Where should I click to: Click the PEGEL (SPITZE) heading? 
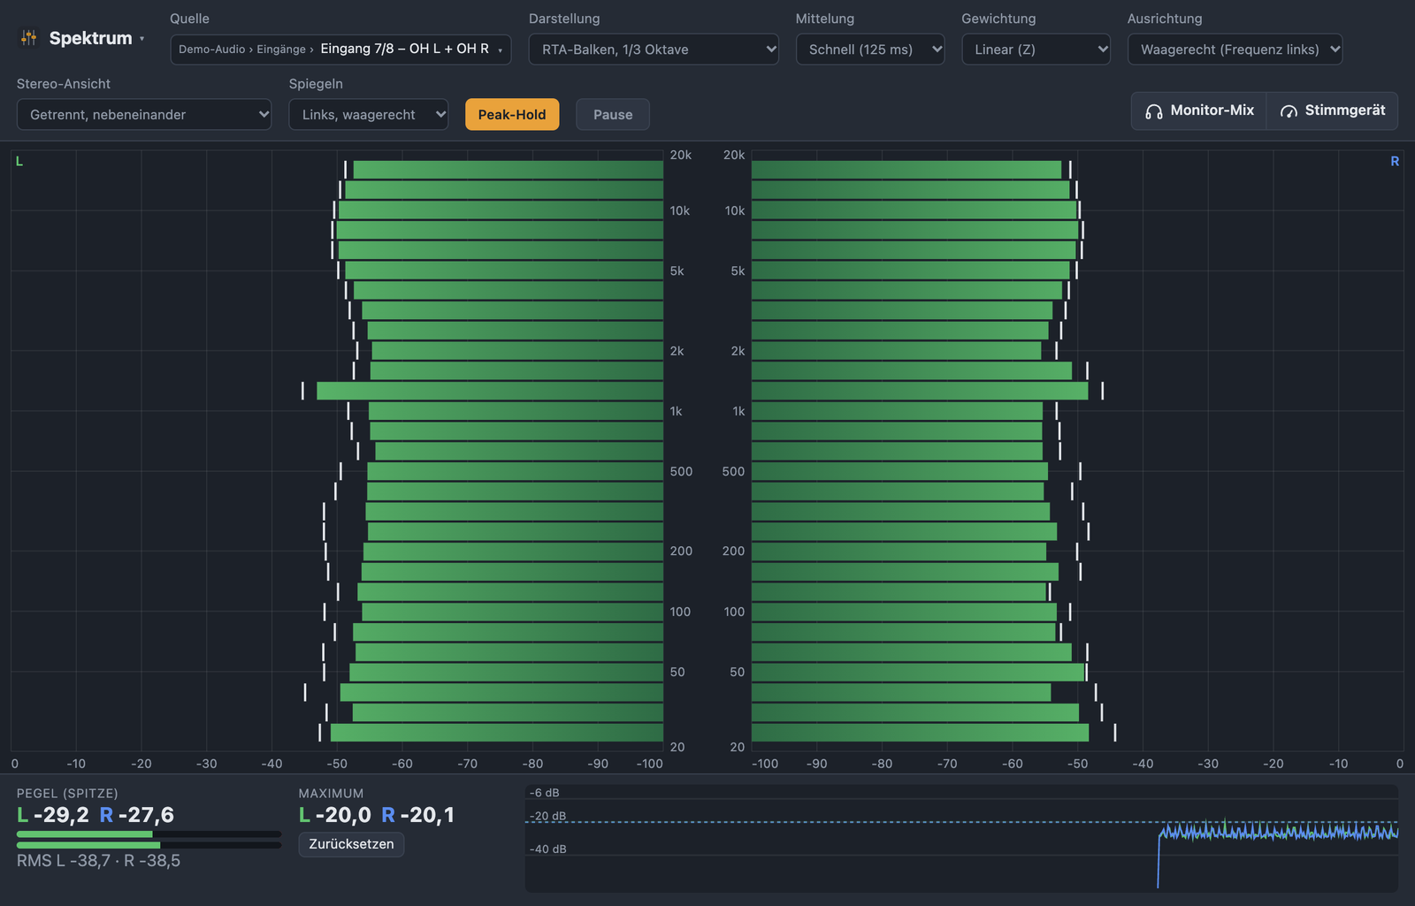pos(67,794)
